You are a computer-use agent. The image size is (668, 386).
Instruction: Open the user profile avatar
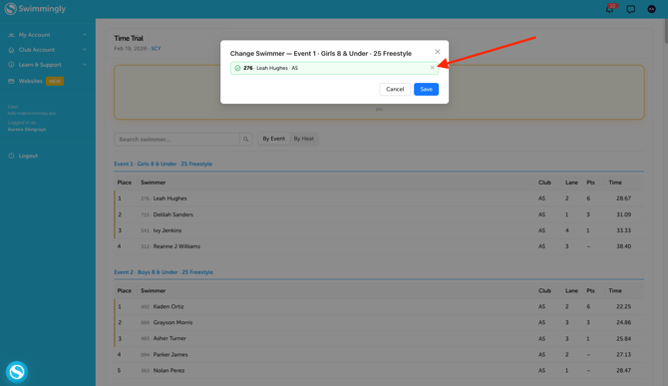tap(651, 9)
